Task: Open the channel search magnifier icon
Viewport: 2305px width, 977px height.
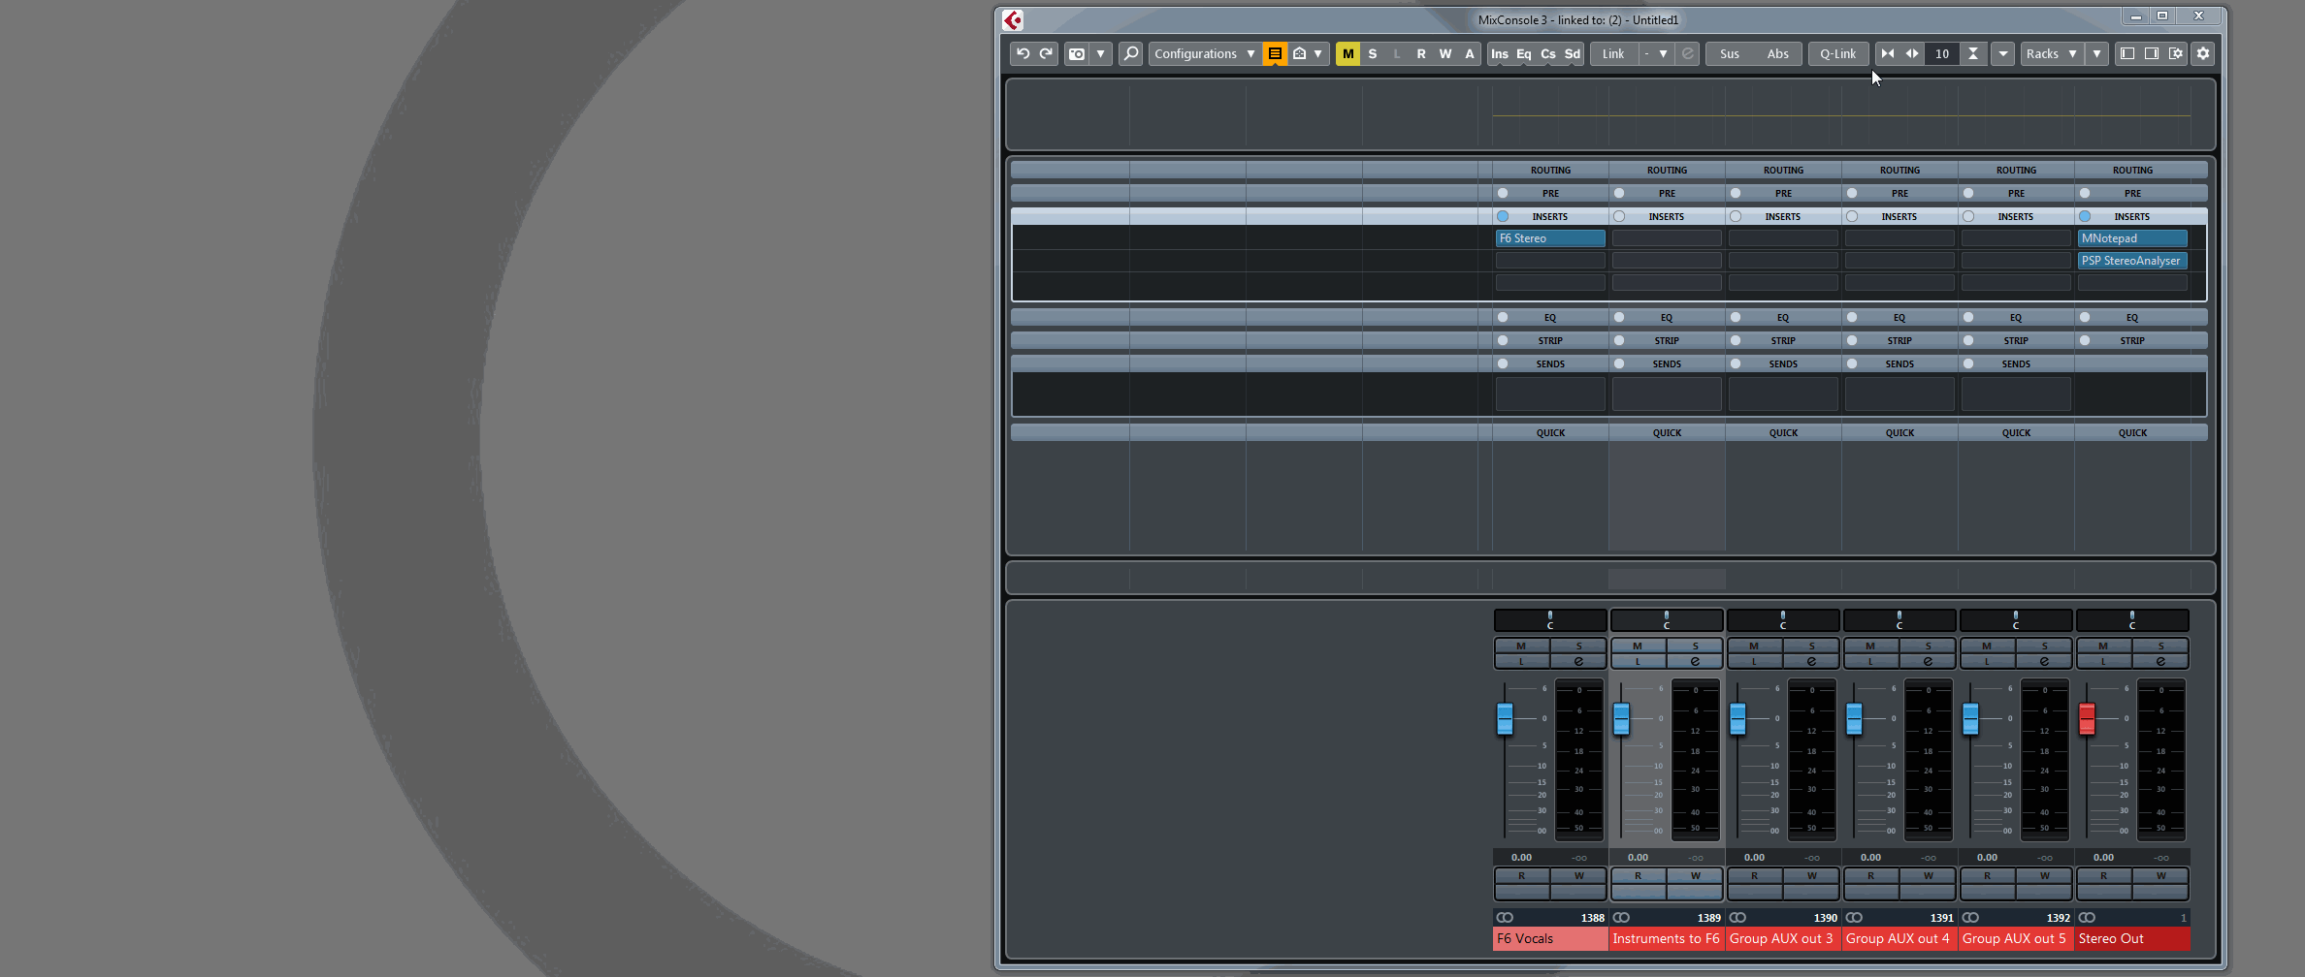Action: pos(1131,53)
